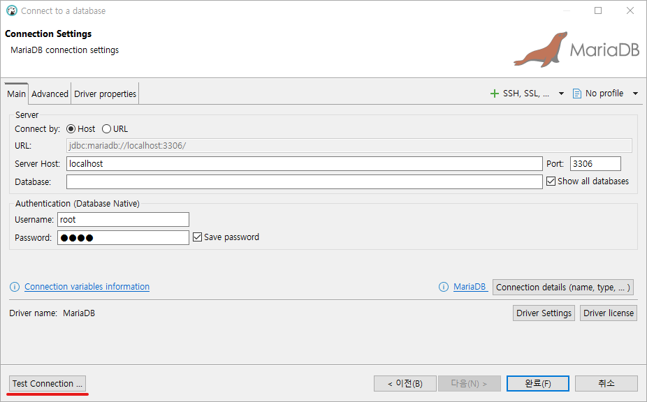Screen dimensions: 647x402
Task: Click the No profile label
Action: [x=604, y=94]
